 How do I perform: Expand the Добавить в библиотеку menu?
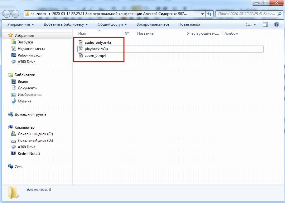65,24
